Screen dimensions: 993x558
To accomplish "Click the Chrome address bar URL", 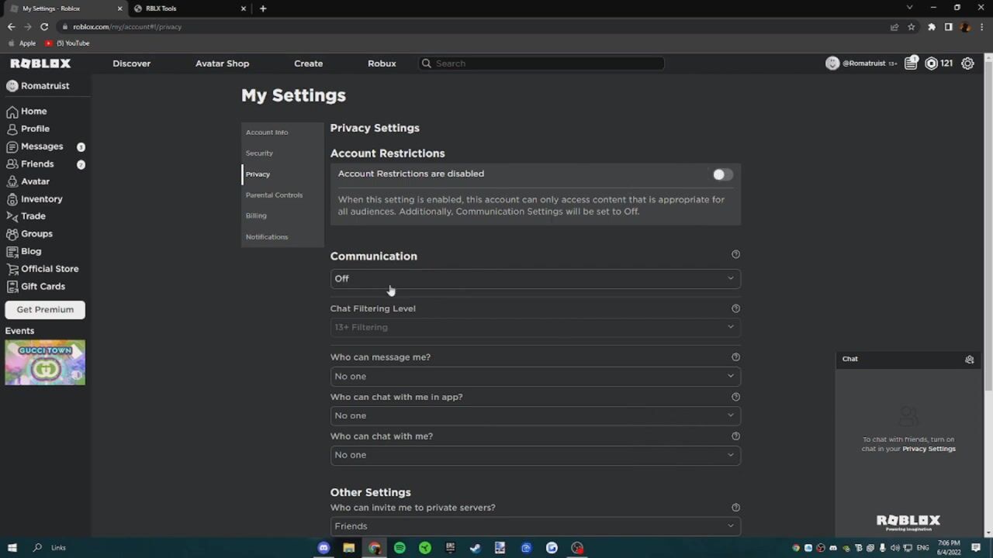I will pyautogui.click(x=127, y=26).
